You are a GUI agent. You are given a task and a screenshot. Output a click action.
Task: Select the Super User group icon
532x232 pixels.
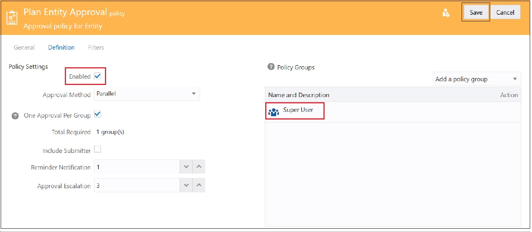273,111
